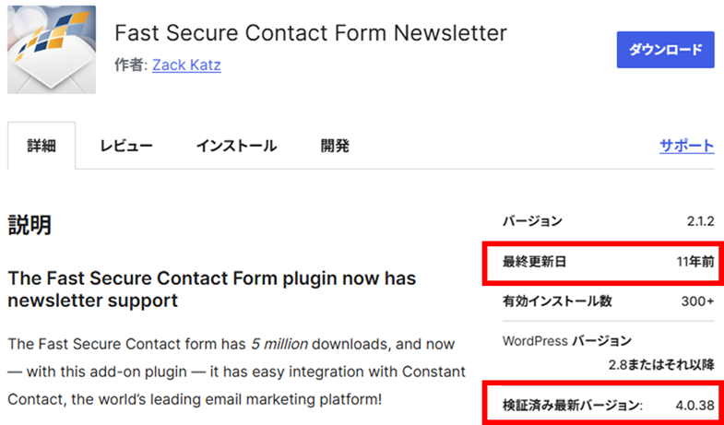Click the 2.8またはそれ以降 WordPress version text
Viewport: 724px width, 425px height.
point(660,364)
